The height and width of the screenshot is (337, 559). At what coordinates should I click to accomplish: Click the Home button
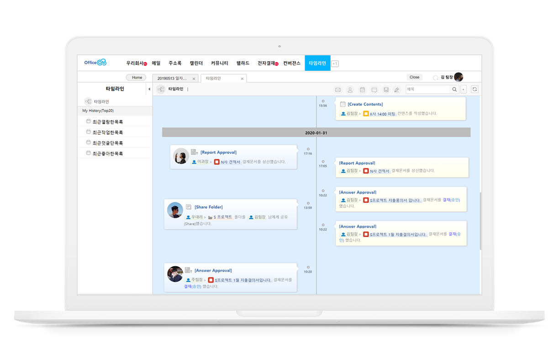(x=136, y=78)
